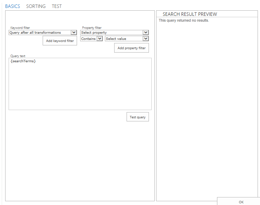Click Add property filter button
This screenshot has height=205, width=260.
pyautogui.click(x=131, y=48)
